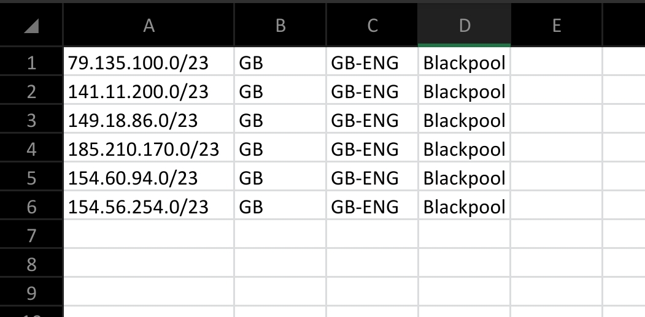Click empty cell E1
This screenshot has height=317, width=645.
click(x=557, y=61)
